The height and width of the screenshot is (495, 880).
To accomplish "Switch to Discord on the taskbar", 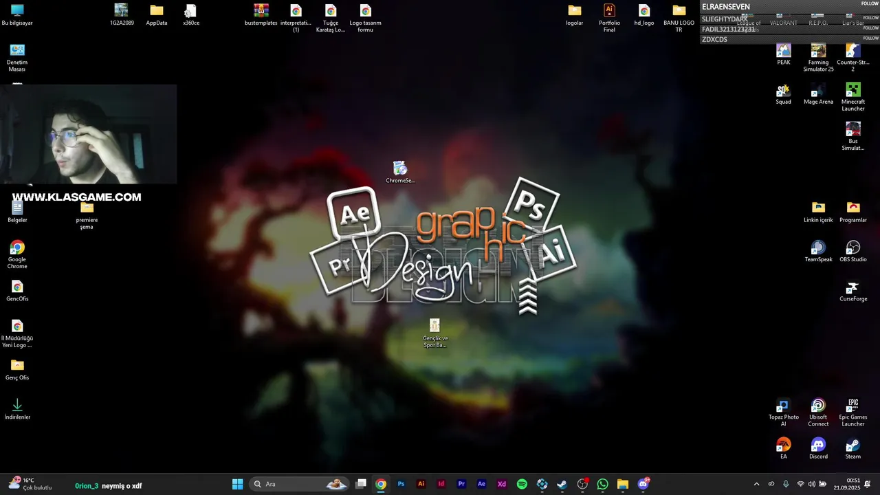I will coord(643,484).
